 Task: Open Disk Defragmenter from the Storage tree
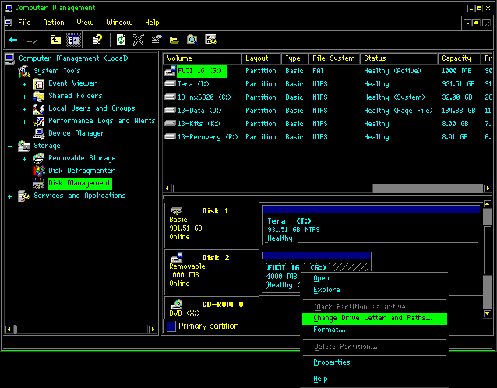pos(81,171)
